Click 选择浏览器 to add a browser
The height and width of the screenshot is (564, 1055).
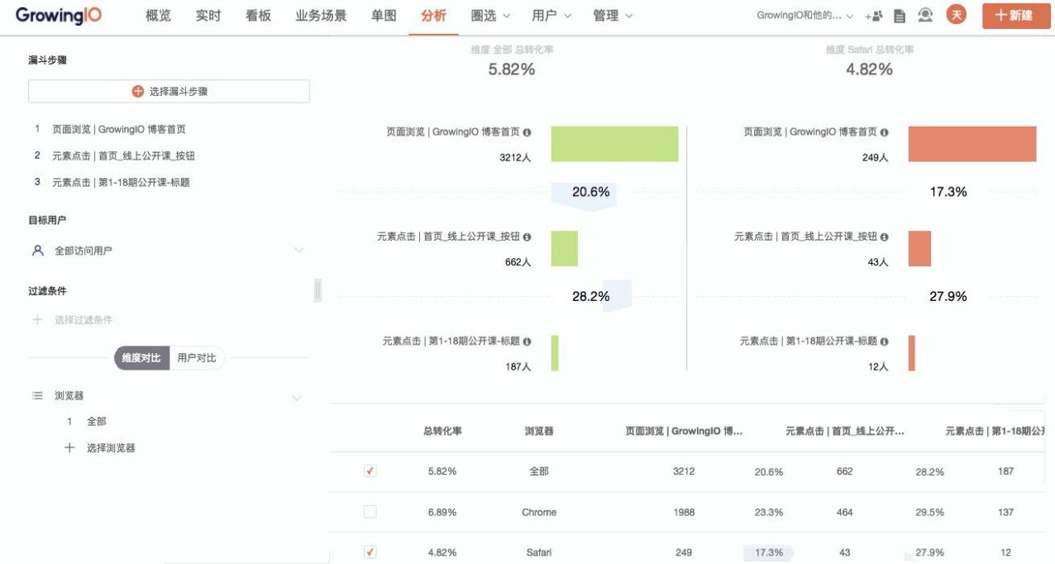111,447
